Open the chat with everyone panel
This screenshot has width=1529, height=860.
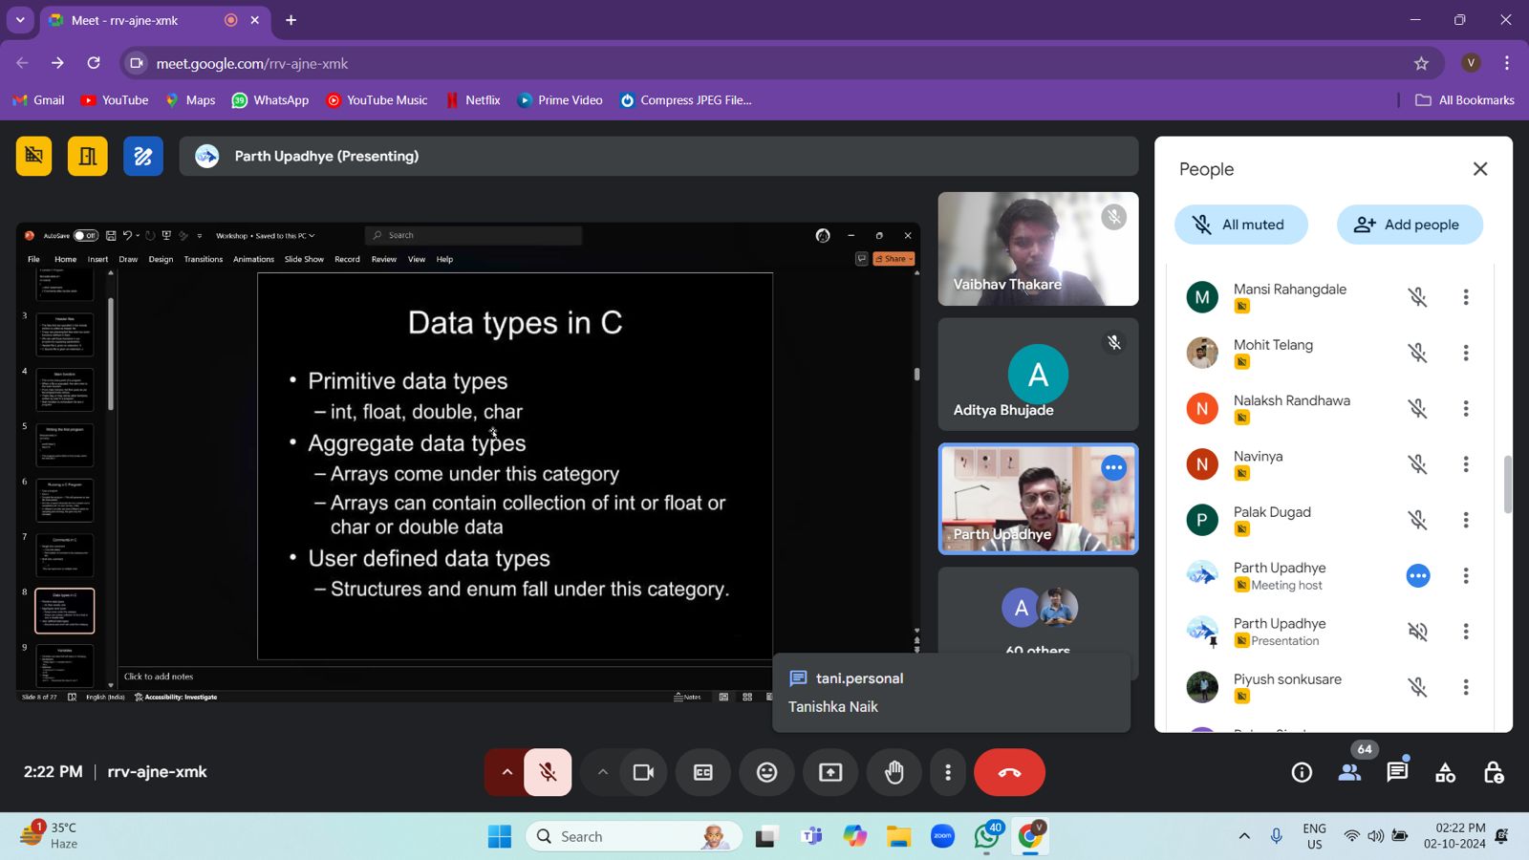pos(1397,772)
